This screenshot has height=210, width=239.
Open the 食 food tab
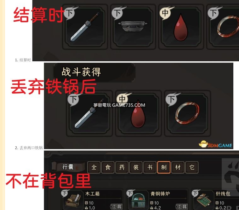108,167
